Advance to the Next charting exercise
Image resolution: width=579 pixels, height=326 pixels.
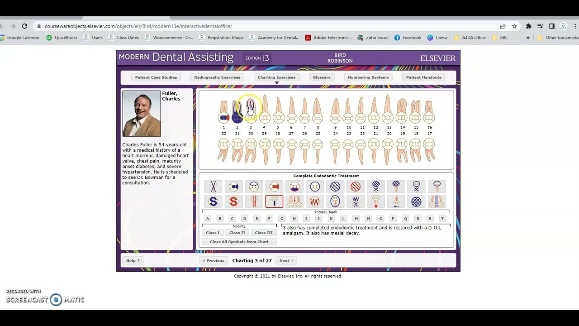tap(286, 261)
